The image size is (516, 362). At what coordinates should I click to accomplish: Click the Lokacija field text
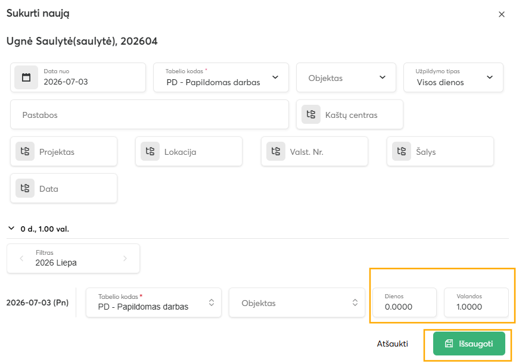pos(180,152)
